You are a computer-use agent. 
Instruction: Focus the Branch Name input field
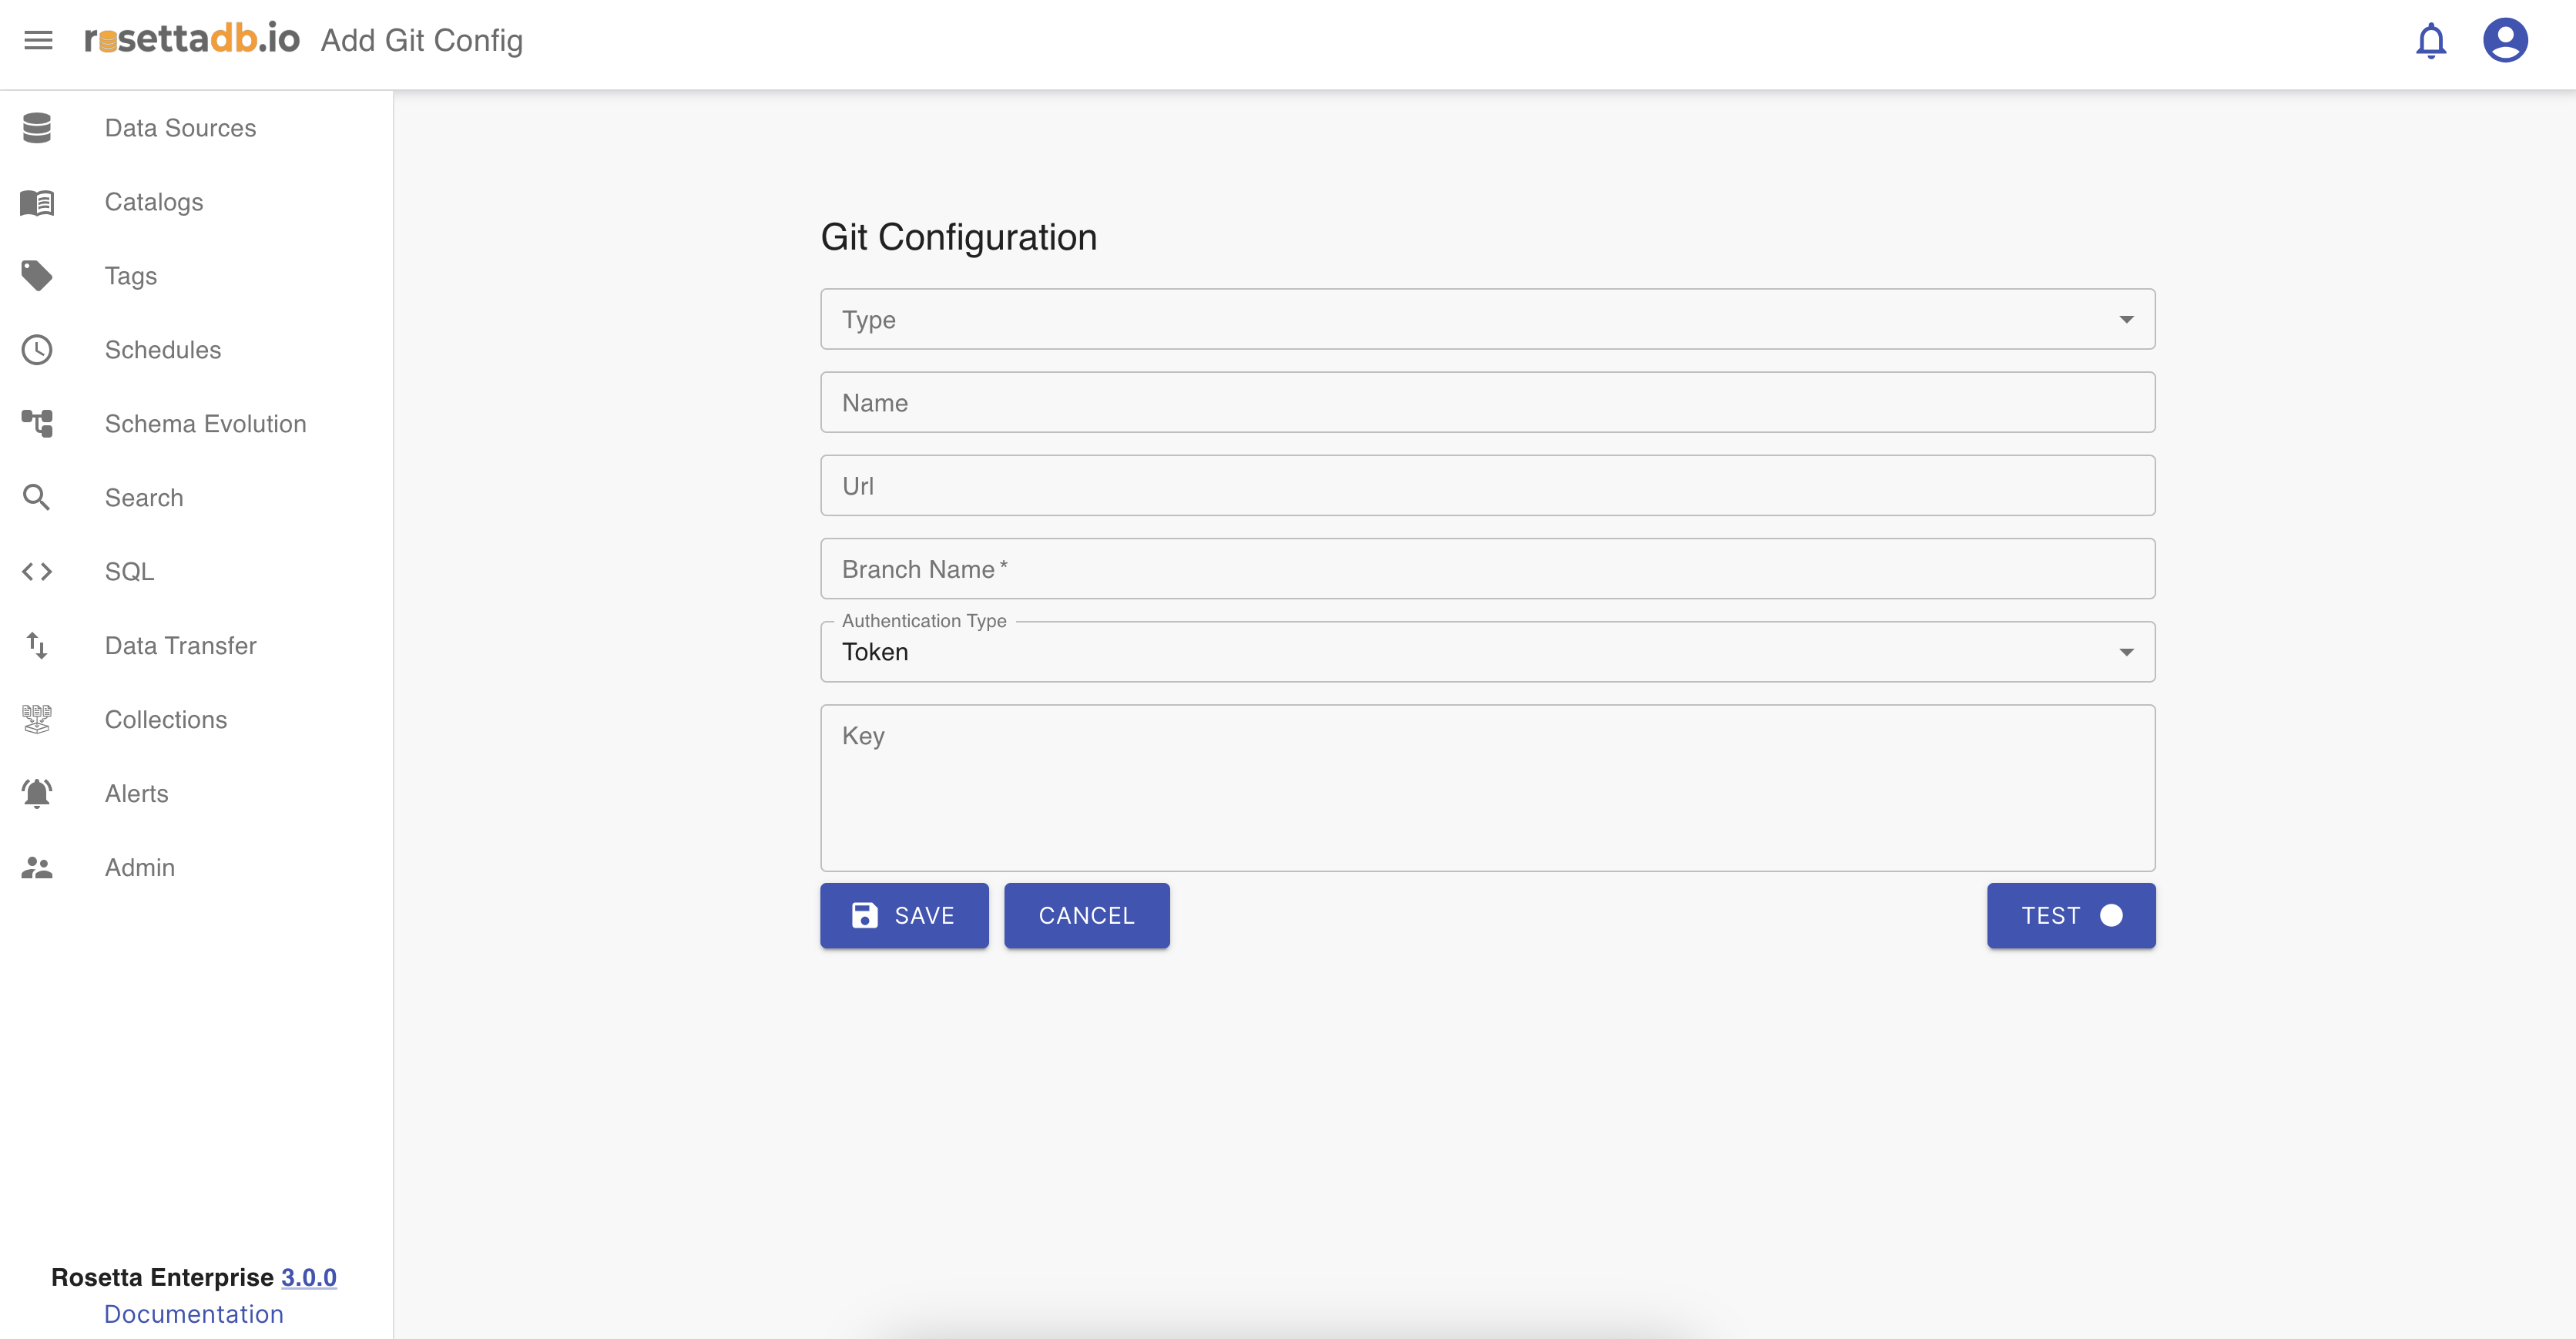tap(1487, 569)
